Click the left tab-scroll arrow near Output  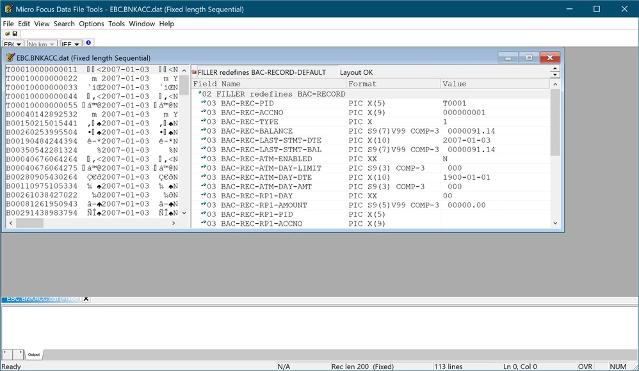pyautogui.click(x=7, y=354)
